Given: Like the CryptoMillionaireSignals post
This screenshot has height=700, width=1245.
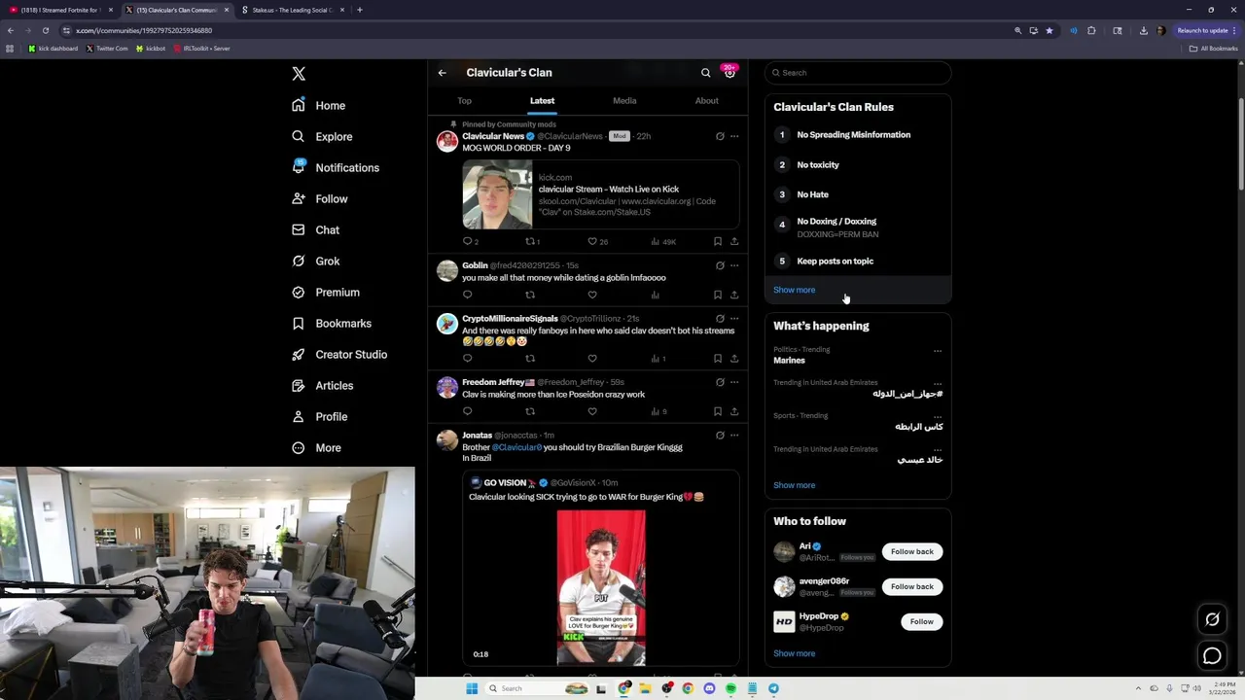Looking at the screenshot, I should [x=592, y=358].
